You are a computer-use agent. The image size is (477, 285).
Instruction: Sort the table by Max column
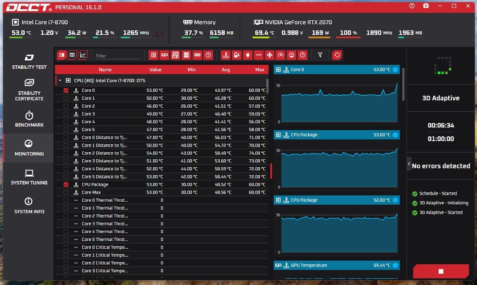[x=260, y=70]
